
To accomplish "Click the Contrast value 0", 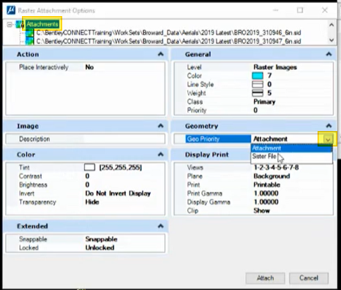I will pos(87,176).
